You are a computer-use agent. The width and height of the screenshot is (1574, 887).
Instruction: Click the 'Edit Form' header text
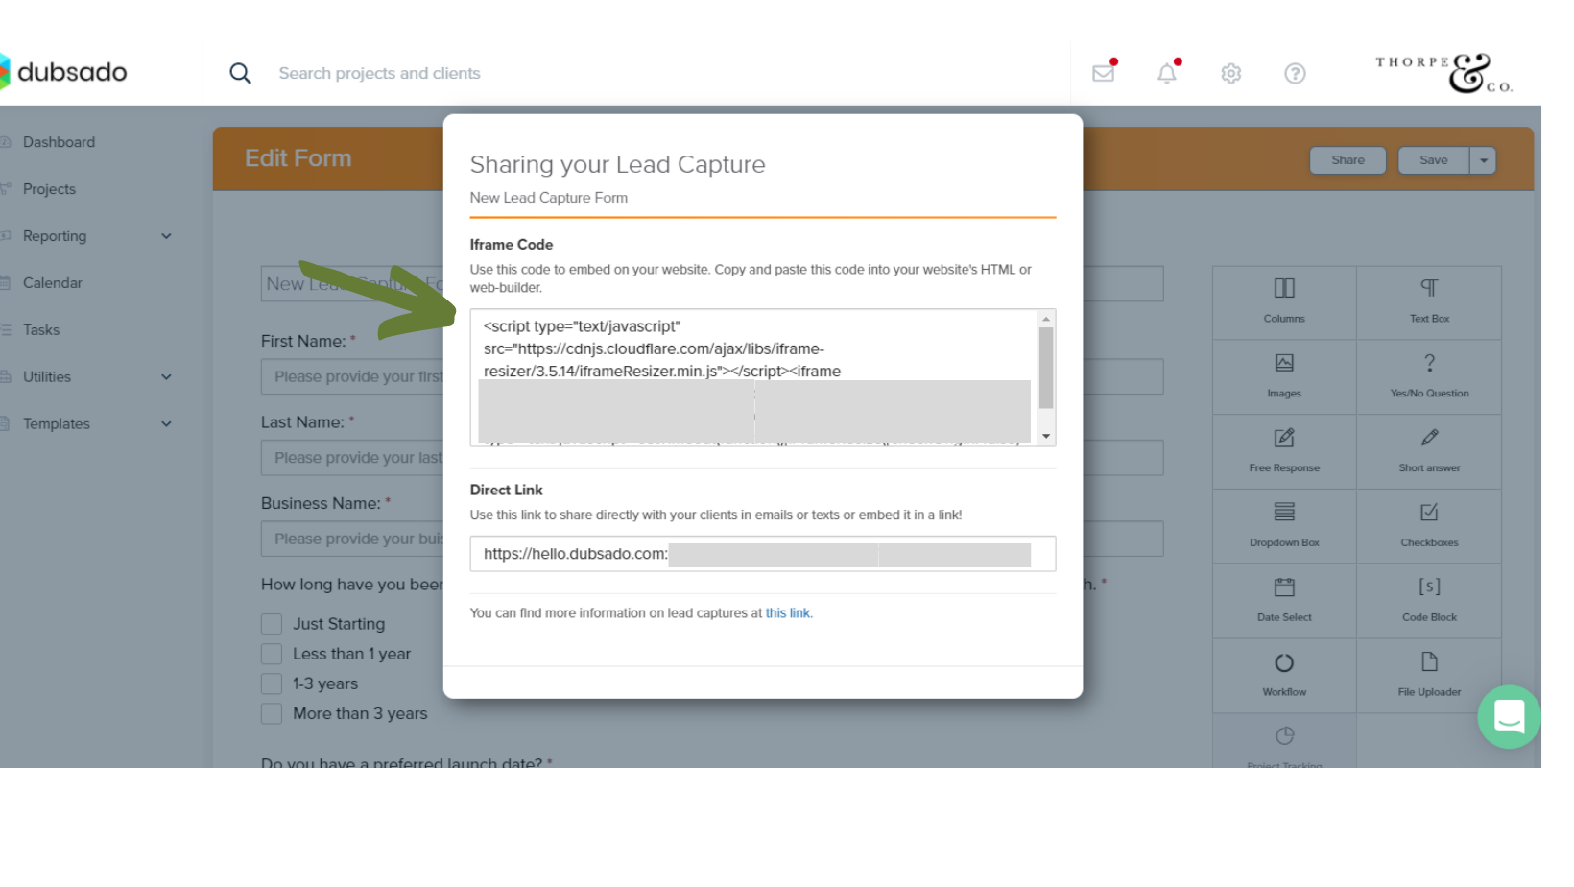(x=298, y=158)
